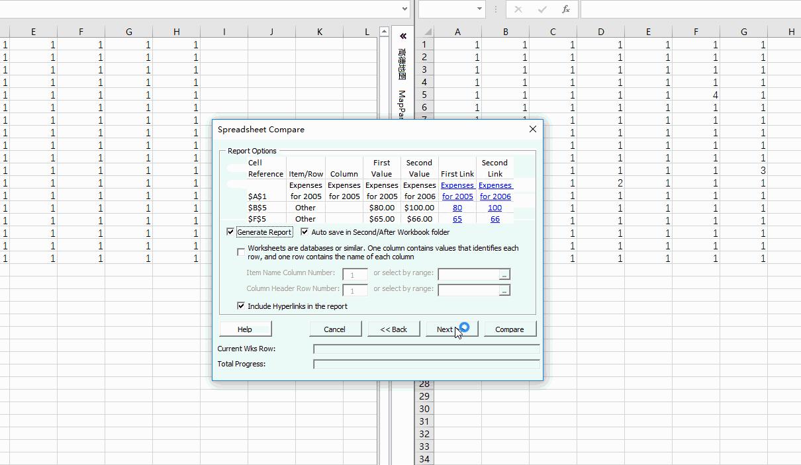Screen dimensions: 801x465
Task: Select column H header in left worksheet
Action: (176, 32)
